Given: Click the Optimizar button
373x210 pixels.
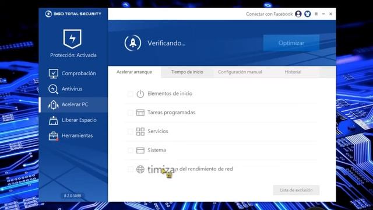Looking at the screenshot, I should click(291, 43).
